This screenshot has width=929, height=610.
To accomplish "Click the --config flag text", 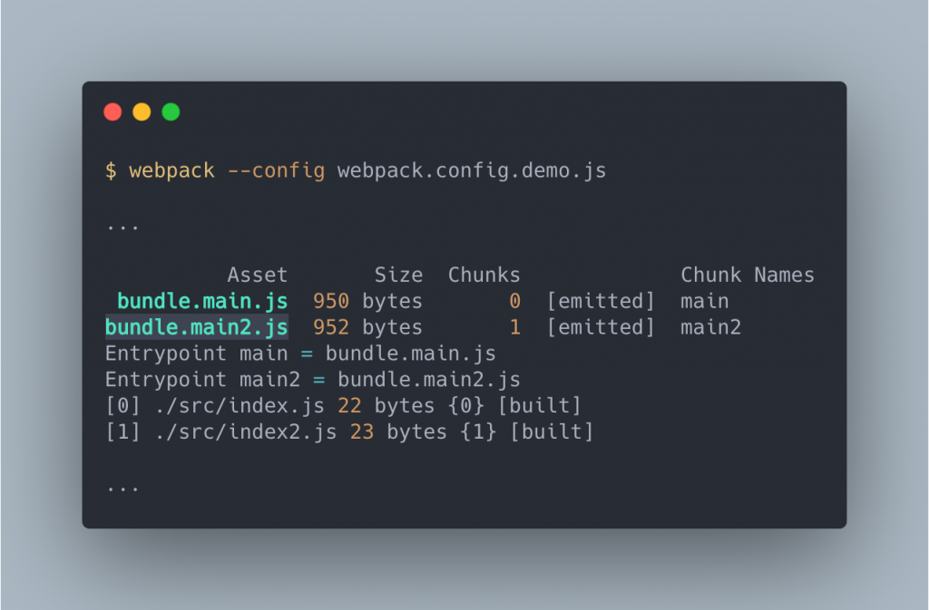I will [276, 170].
